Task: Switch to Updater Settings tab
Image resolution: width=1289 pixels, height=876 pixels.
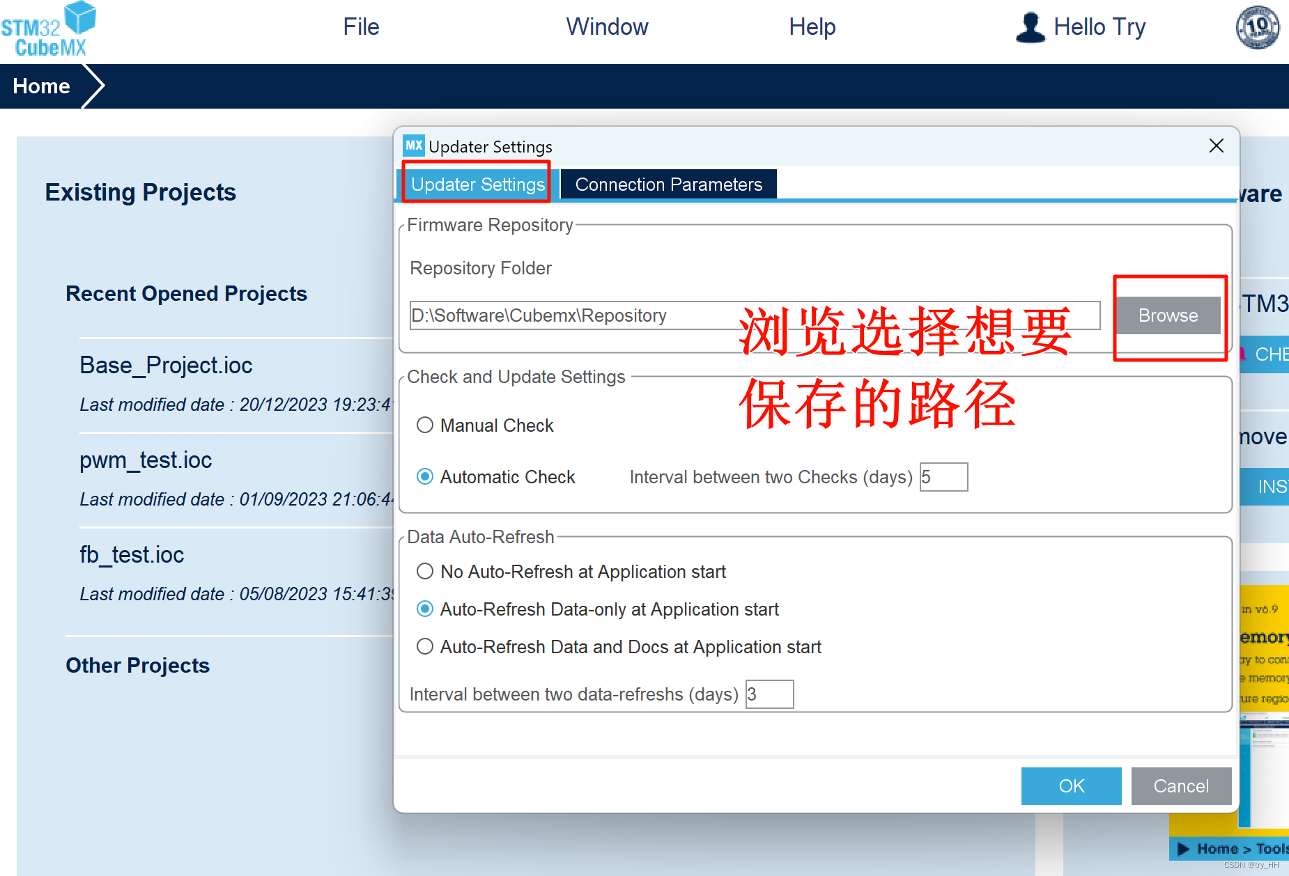Action: point(477,184)
